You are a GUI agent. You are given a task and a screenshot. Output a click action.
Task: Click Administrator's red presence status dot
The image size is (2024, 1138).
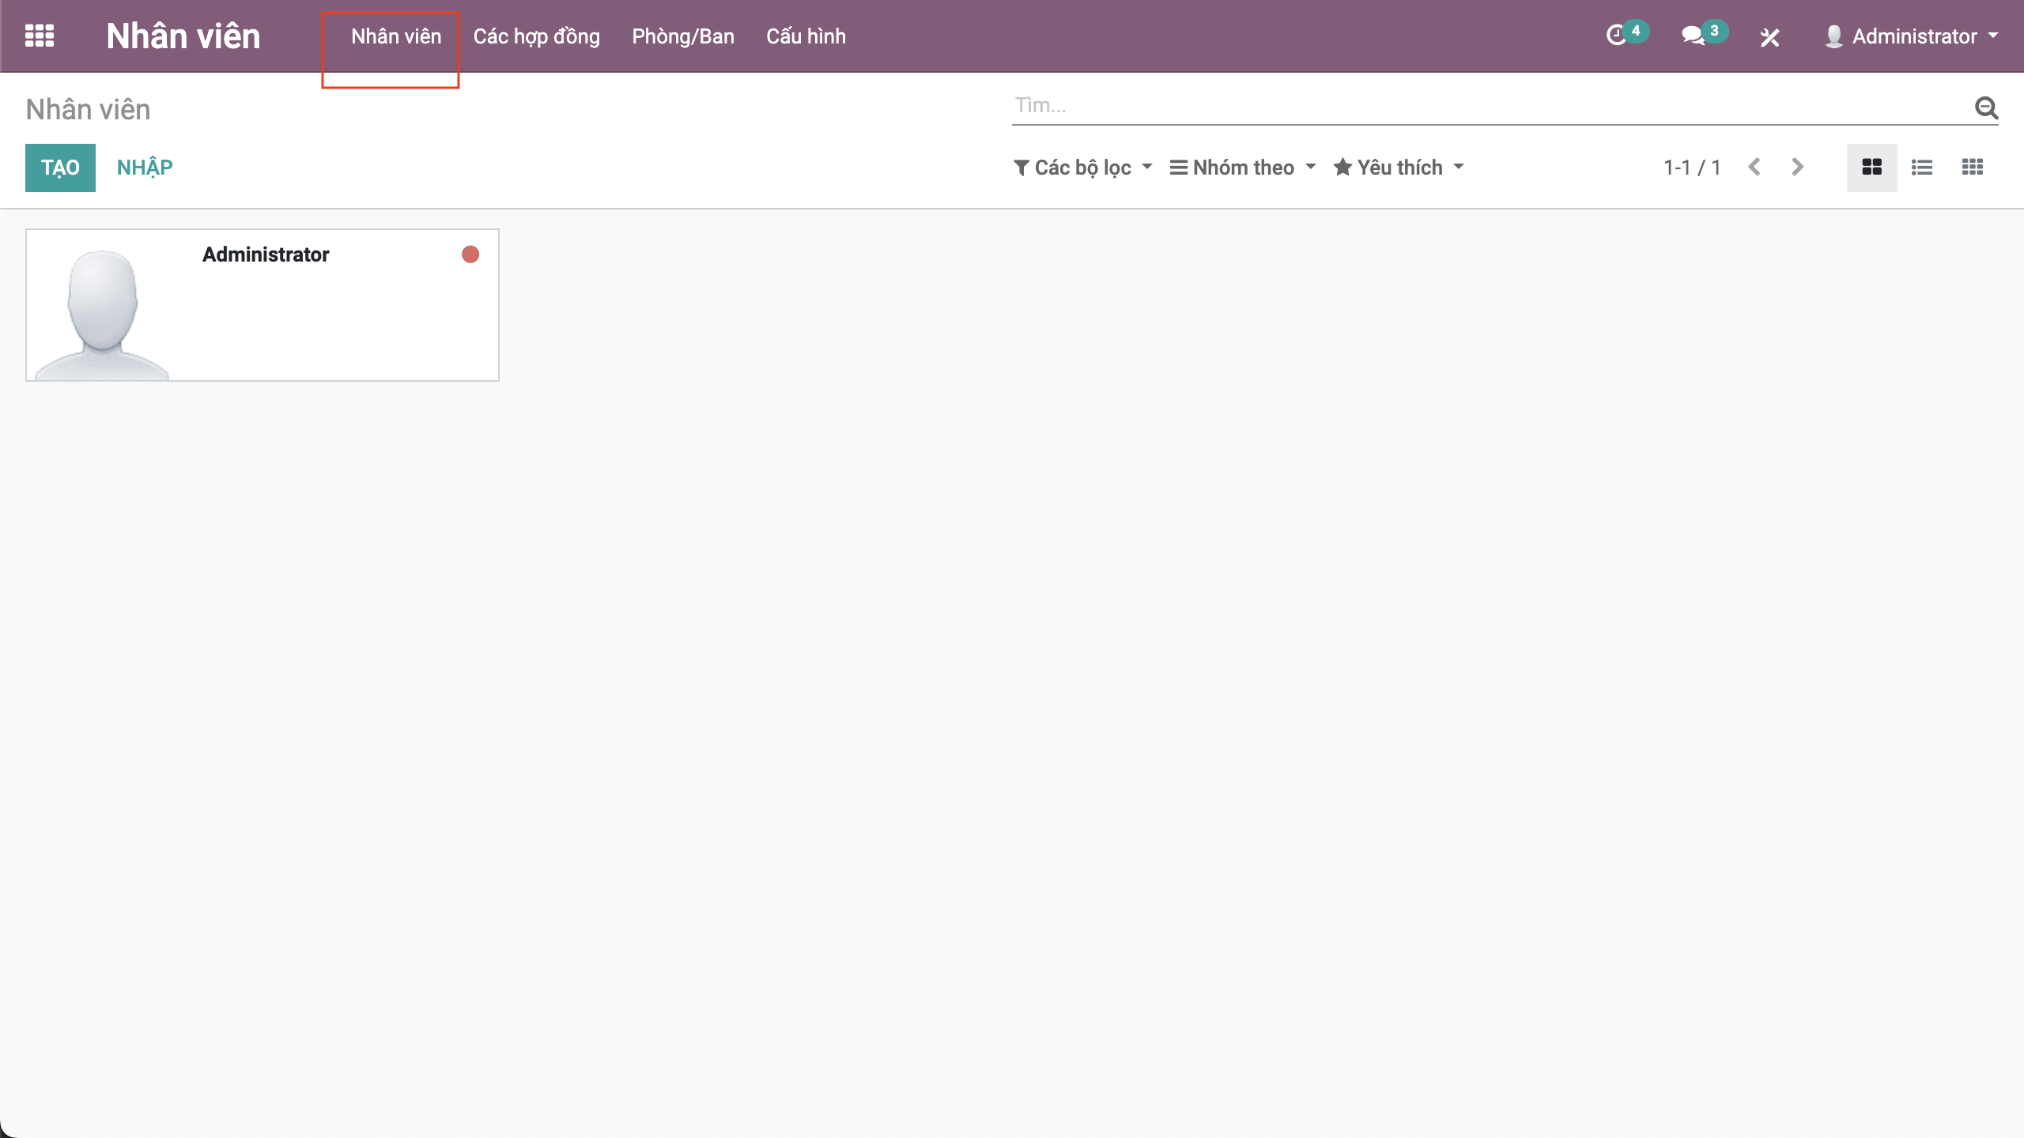[x=470, y=254]
